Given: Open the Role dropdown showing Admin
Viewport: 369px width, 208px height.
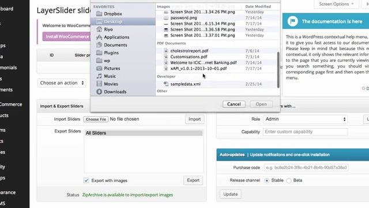Looking at the screenshot, I should click(305, 119).
